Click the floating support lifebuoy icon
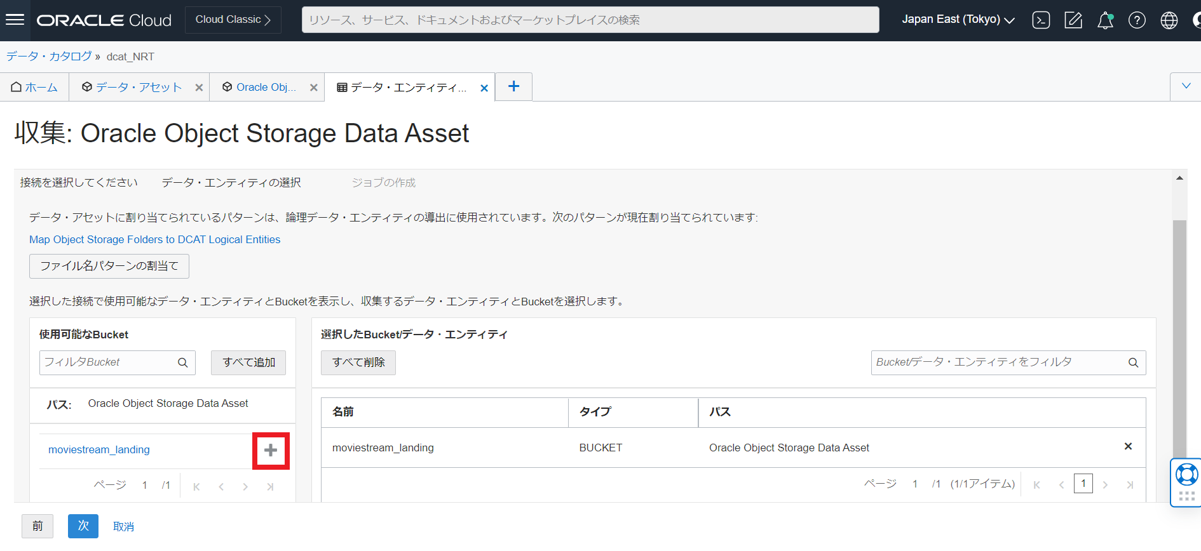Screen dimensions: 1201x551 click(x=1186, y=475)
